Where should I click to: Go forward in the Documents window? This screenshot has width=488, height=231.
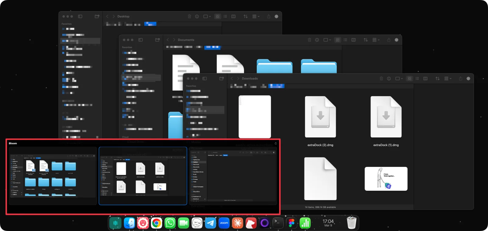point(174,40)
